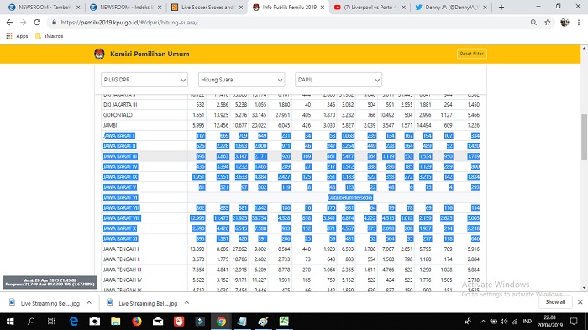Select the Info Publik Pemilu 2019 tab
Image resolution: width=588 pixels, height=330 pixels.
289,7
